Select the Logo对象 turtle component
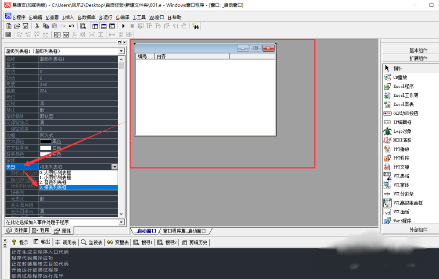The height and width of the screenshot is (279, 439). coord(402,131)
